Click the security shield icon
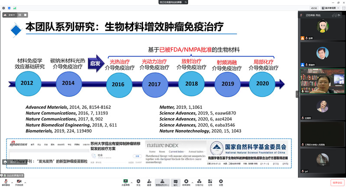 pos(8,8)
